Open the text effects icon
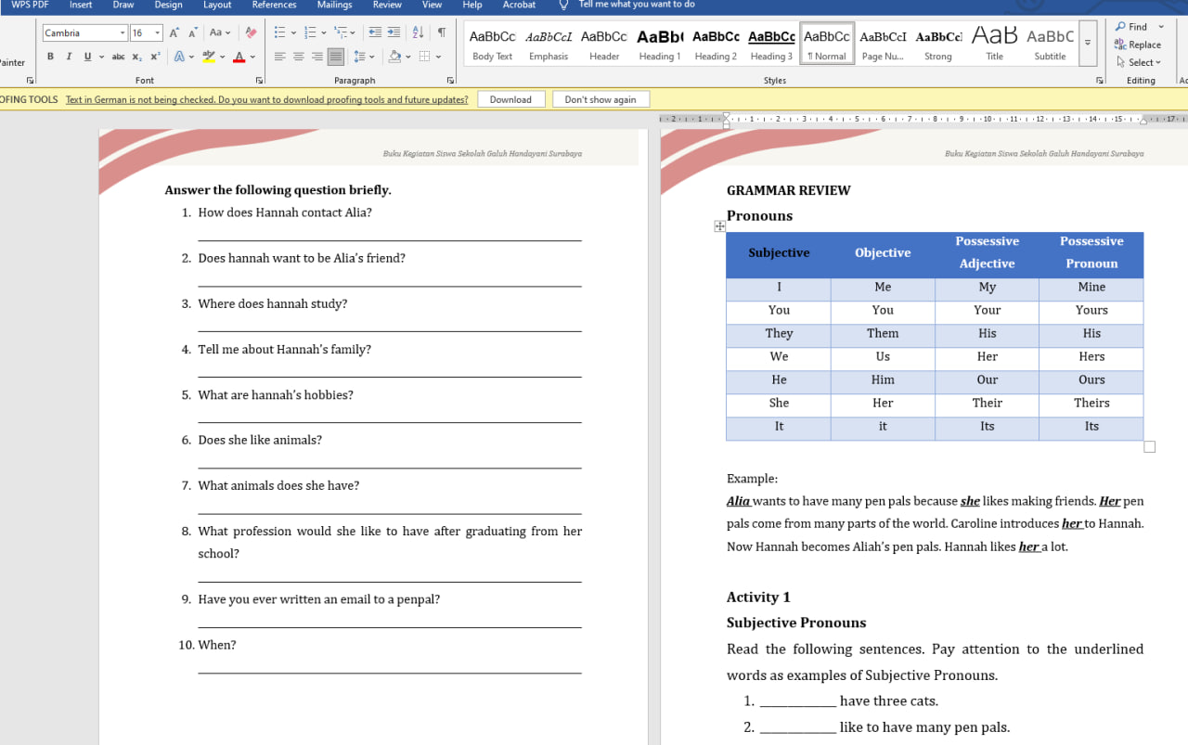This screenshot has width=1188, height=745. (x=179, y=57)
